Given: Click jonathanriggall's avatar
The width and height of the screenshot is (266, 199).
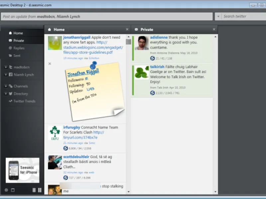Looking at the screenshot, I should 55,43.
